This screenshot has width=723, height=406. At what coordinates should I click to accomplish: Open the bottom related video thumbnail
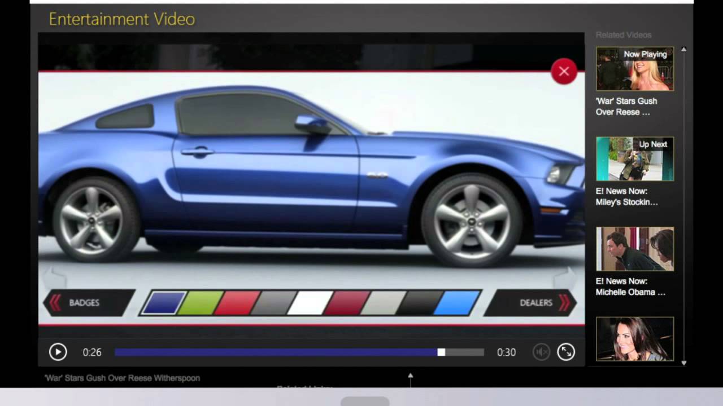[x=635, y=339]
